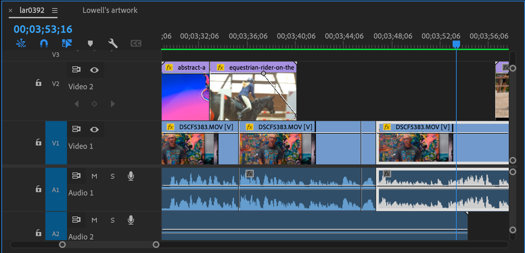Toggle Linked Selection icon
525x253 pixels.
(67, 43)
